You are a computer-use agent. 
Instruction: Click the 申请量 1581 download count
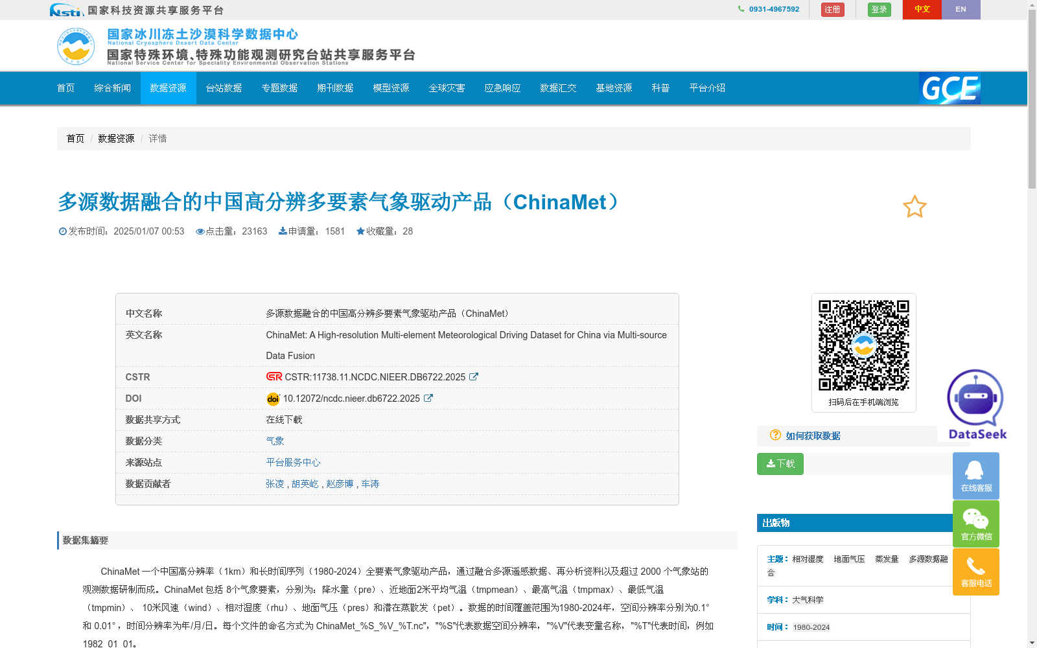coord(312,231)
